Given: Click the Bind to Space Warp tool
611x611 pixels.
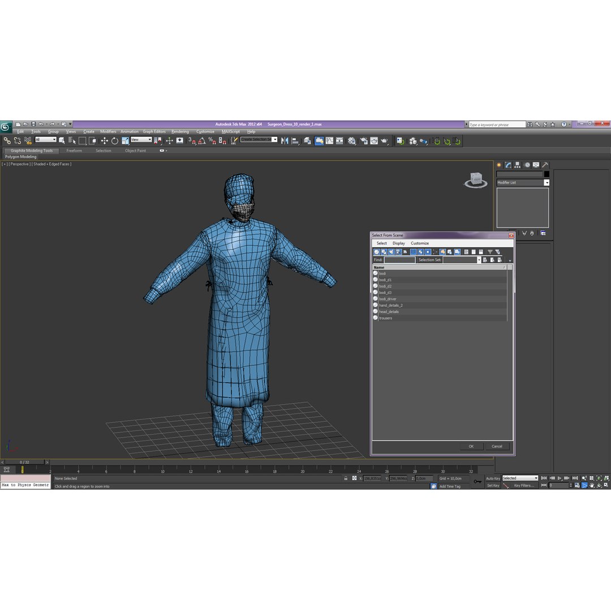Looking at the screenshot, I should point(28,141).
